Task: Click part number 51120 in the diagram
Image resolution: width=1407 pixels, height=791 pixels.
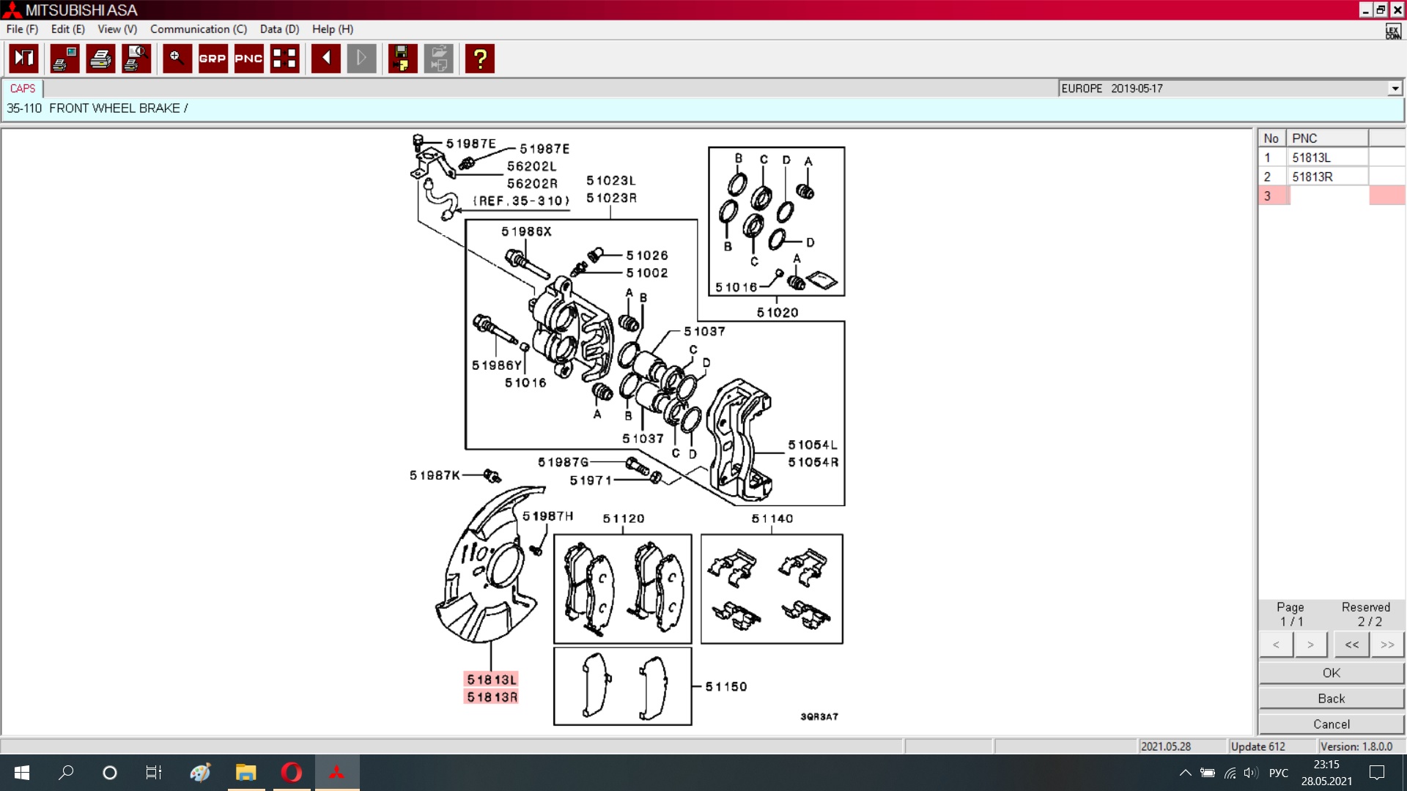Action: (624, 519)
